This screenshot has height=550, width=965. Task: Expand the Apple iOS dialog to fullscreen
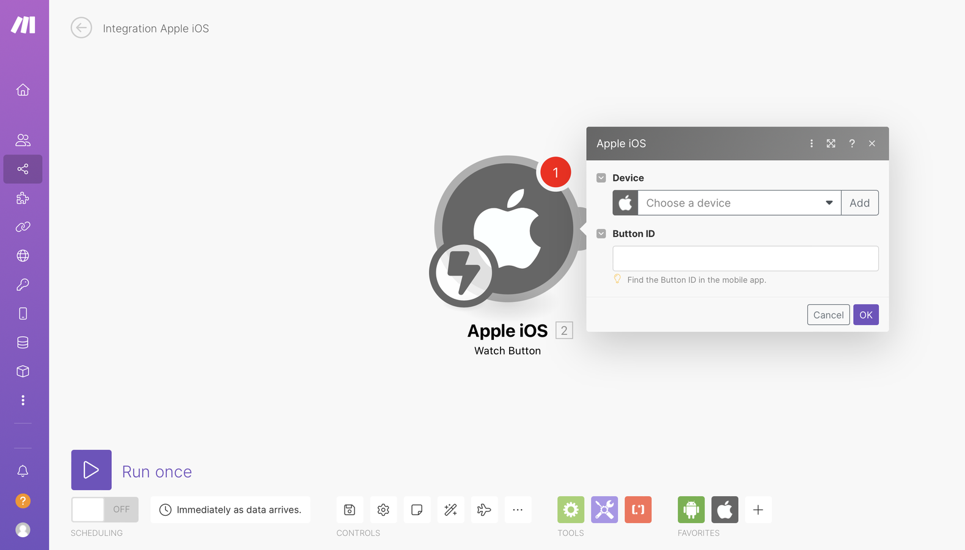pos(831,144)
